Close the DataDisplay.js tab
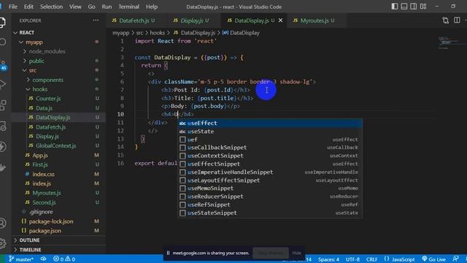Screen dimensions: 467x263 coord(280,20)
